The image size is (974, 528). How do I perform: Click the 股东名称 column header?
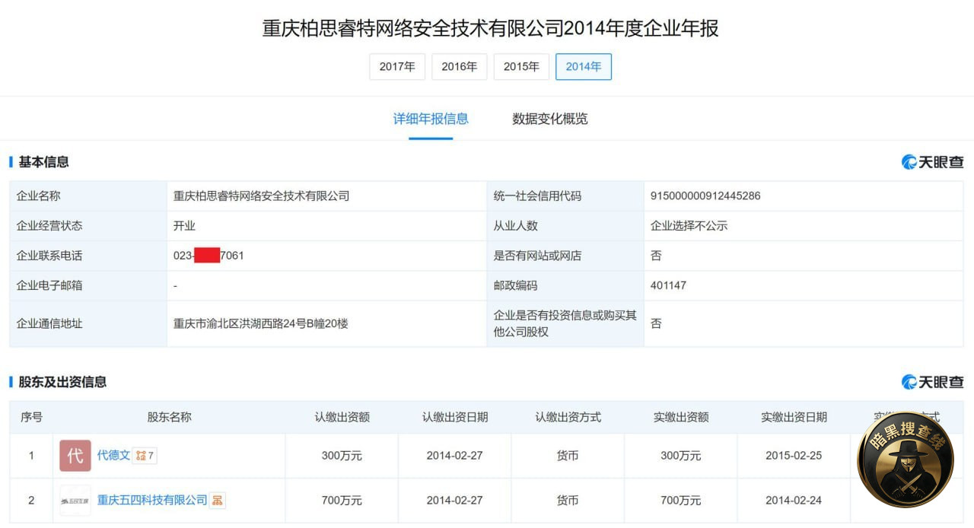coord(169,417)
